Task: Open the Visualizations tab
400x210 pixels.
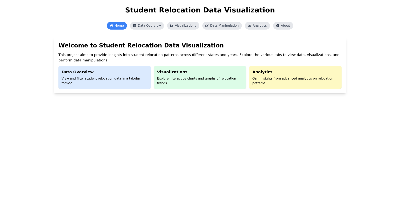Action: tap(183, 26)
